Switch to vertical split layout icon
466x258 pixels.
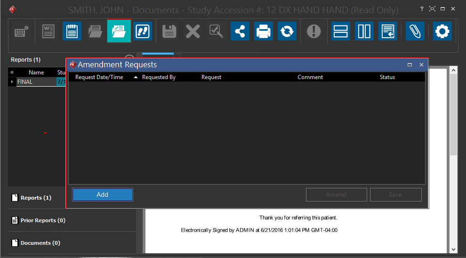point(364,32)
